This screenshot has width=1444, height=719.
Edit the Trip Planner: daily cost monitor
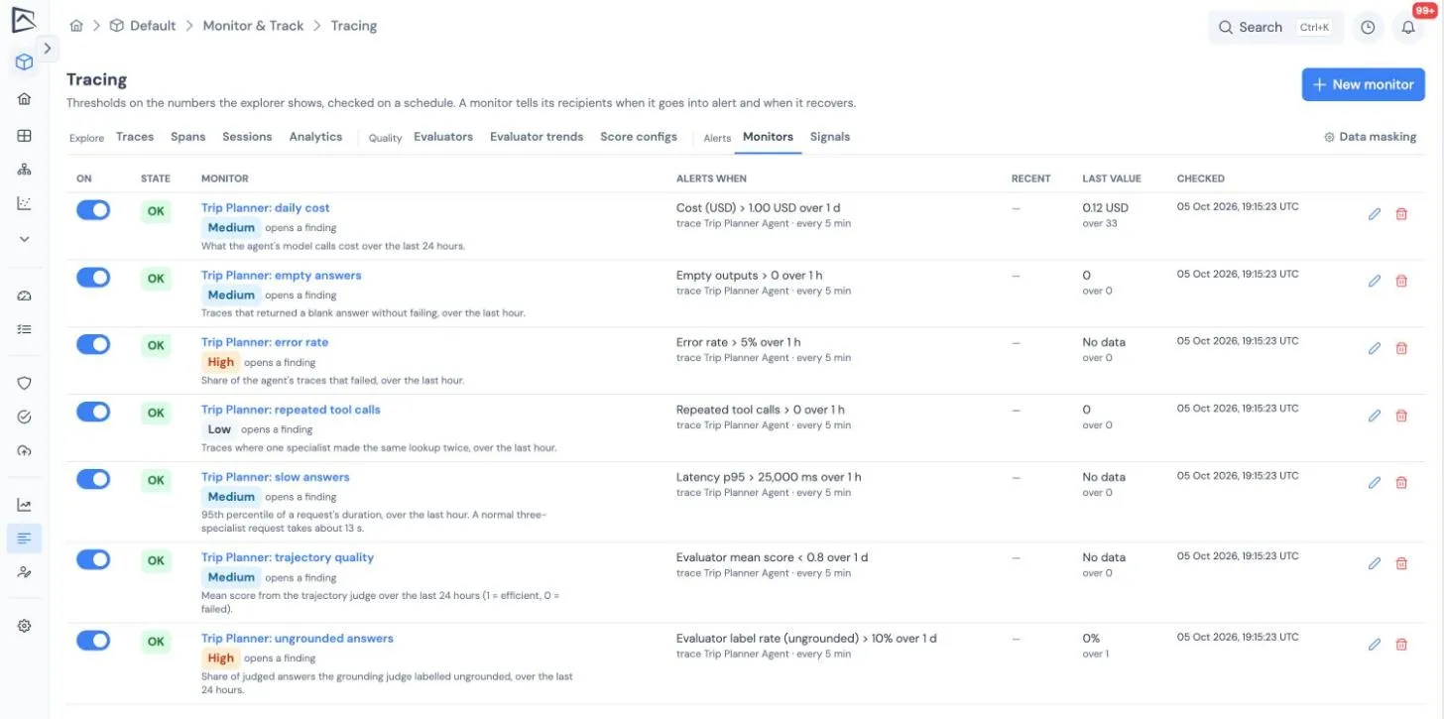tap(1375, 213)
